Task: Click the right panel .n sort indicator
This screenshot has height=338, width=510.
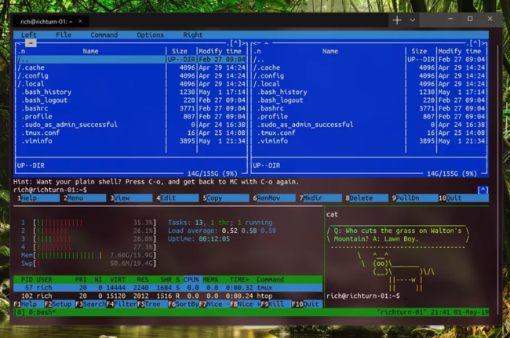Action: pos(257,51)
